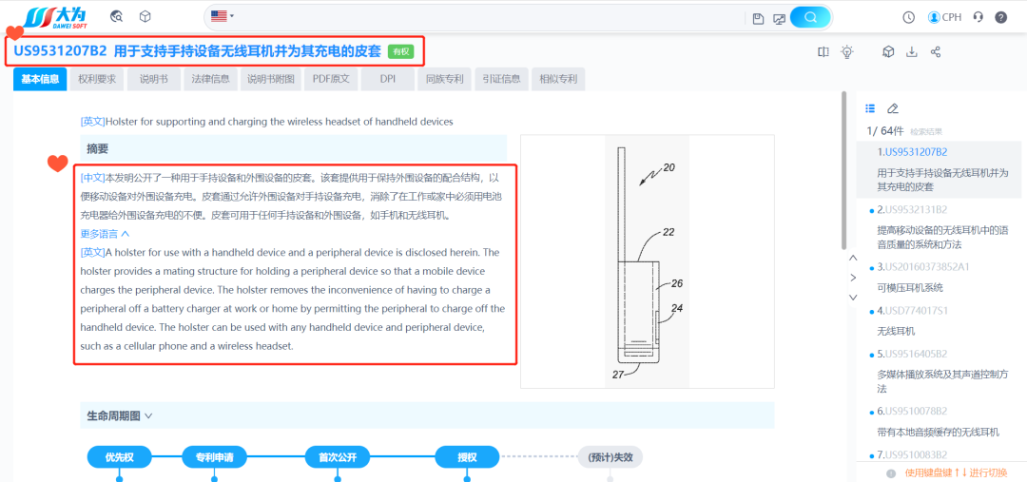Viewport: 1027px width, 482px height.
Task: Open search history clock icon
Action: pyautogui.click(x=908, y=17)
